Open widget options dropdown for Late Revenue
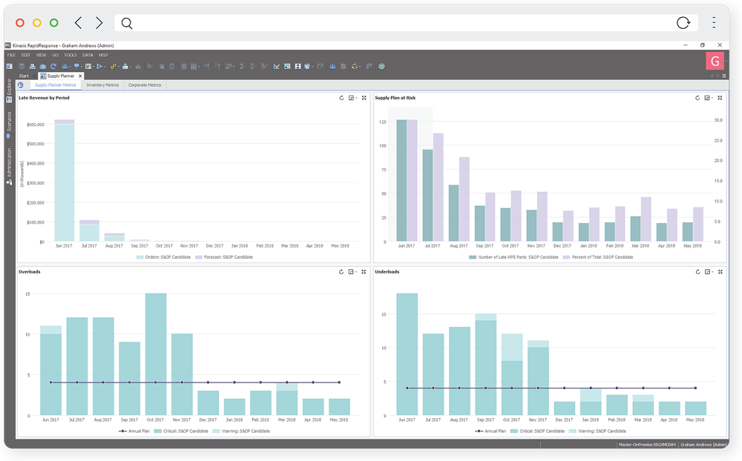 352,98
